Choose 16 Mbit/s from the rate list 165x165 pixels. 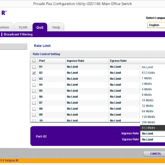[x=153, y=100]
